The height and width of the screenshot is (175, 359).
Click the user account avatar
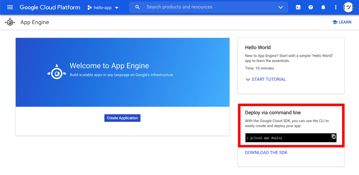click(348, 7)
